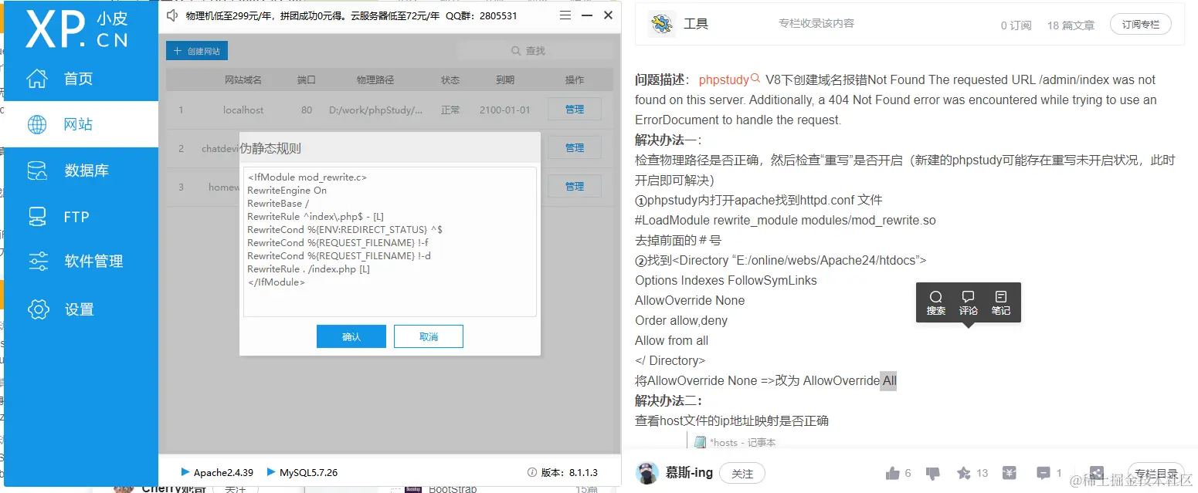Click the 查找 search field

tap(536, 50)
